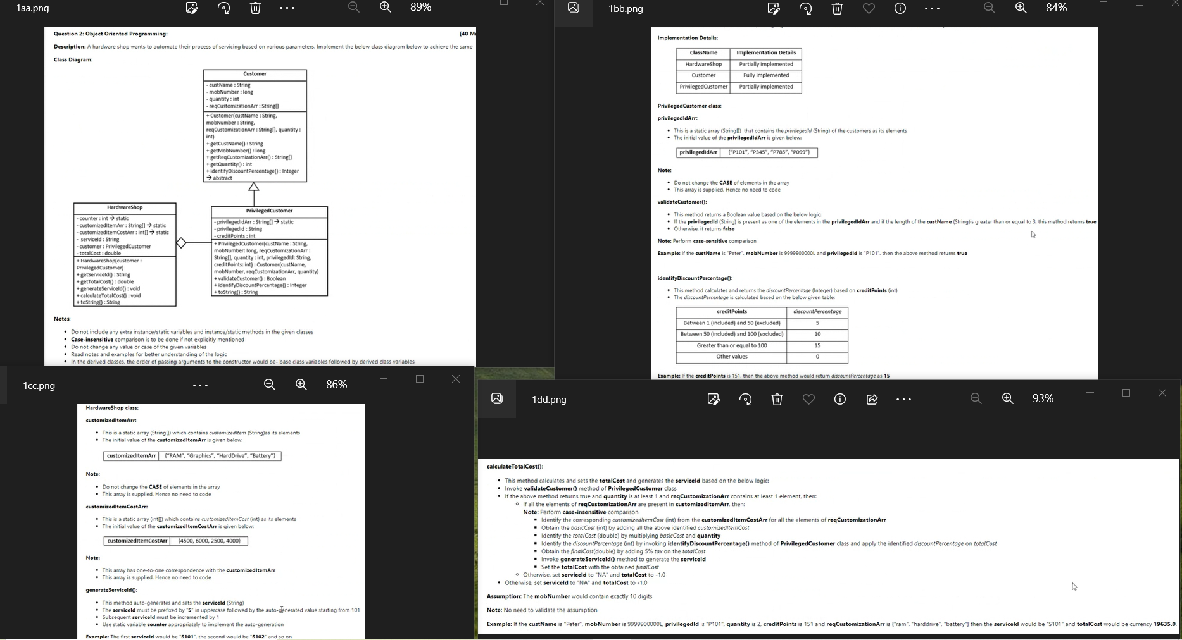Open the gallery icon beside 1dd.png title

[497, 398]
